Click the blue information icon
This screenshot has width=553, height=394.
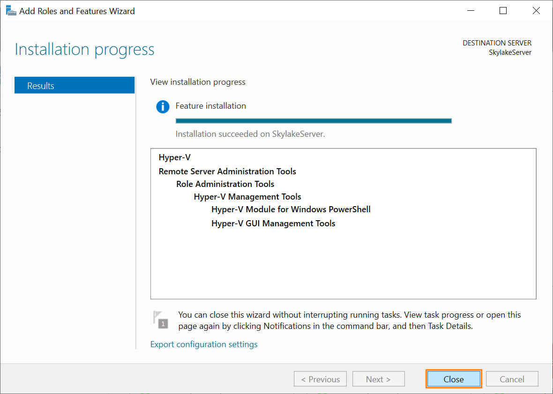tap(163, 106)
